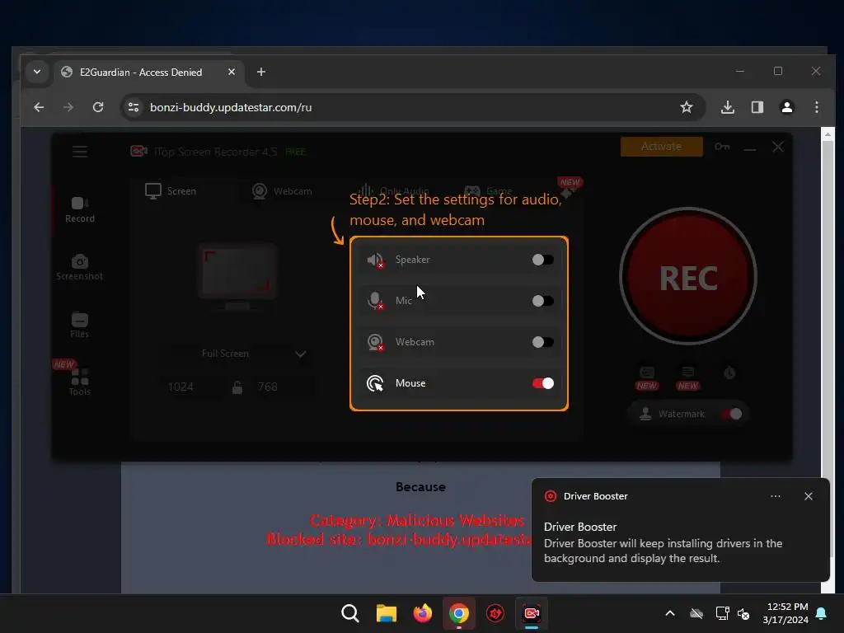Disable the Mouse toggle switch
Viewport: 844px width, 633px height.
pyautogui.click(x=542, y=383)
